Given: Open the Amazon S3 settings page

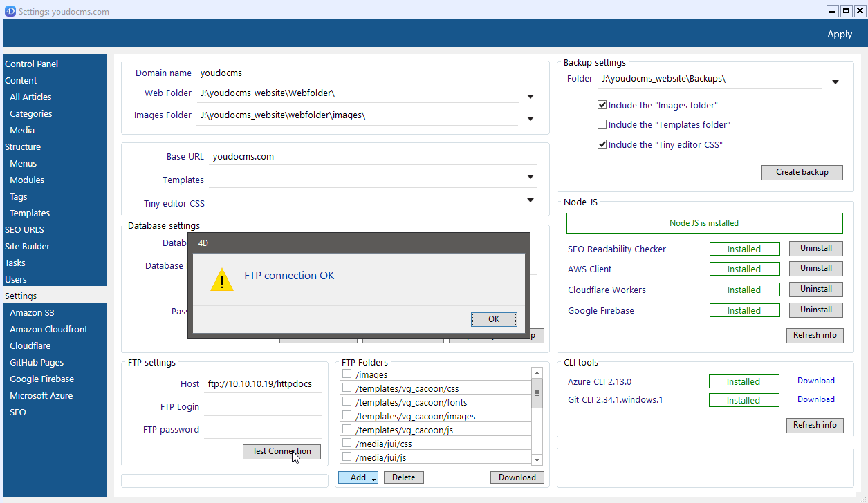Looking at the screenshot, I should (32, 312).
